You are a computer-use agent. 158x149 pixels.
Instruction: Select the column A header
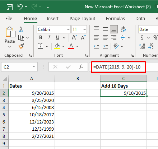pyautogui.click(x=32, y=79)
